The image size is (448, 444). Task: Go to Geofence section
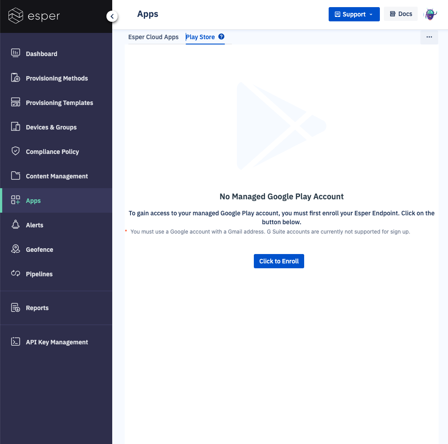click(56, 250)
